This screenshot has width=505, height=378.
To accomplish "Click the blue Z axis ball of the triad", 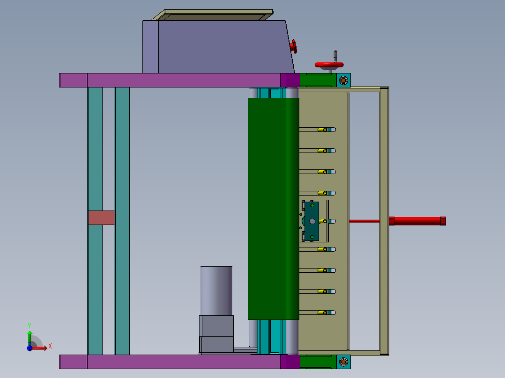I will (x=30, y=348).
